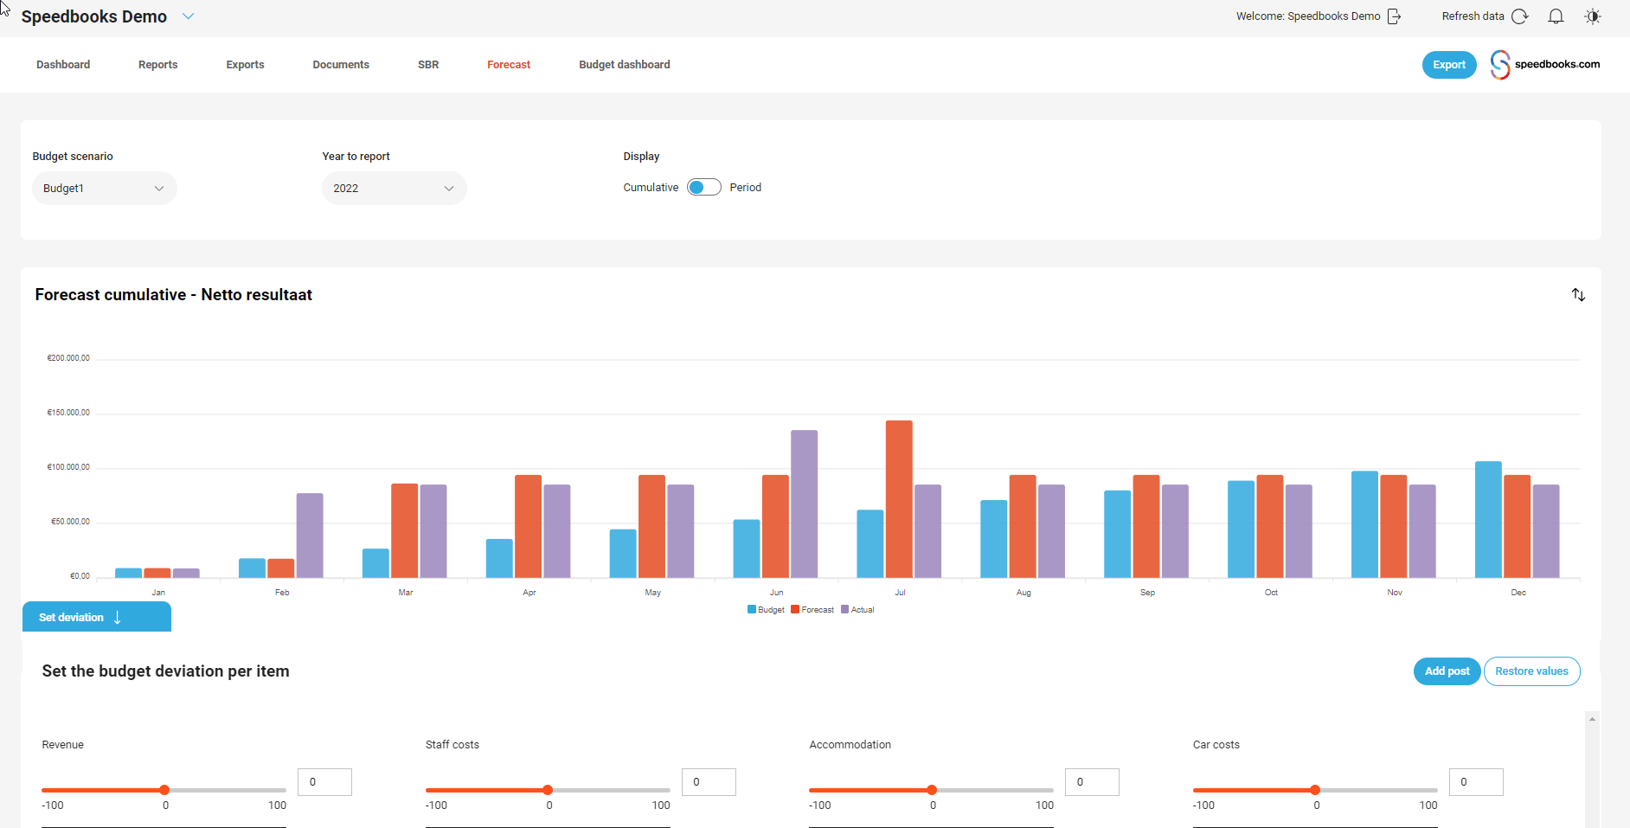The height and width of the screenshot is (828, 1630).
Task: Open the Budget dashboard tab
Action: click(x=625, y=65)
